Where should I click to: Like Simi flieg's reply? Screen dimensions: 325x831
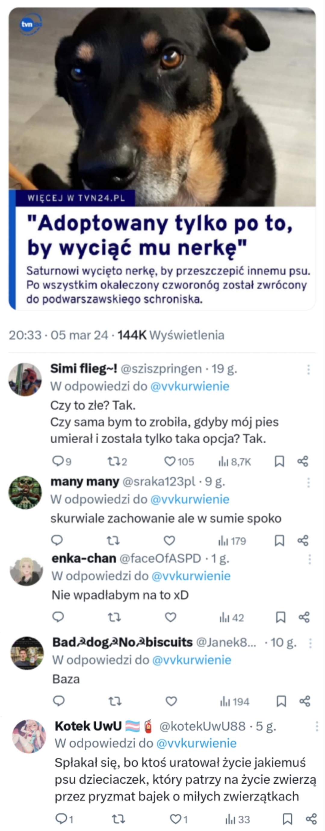point(170,462)
